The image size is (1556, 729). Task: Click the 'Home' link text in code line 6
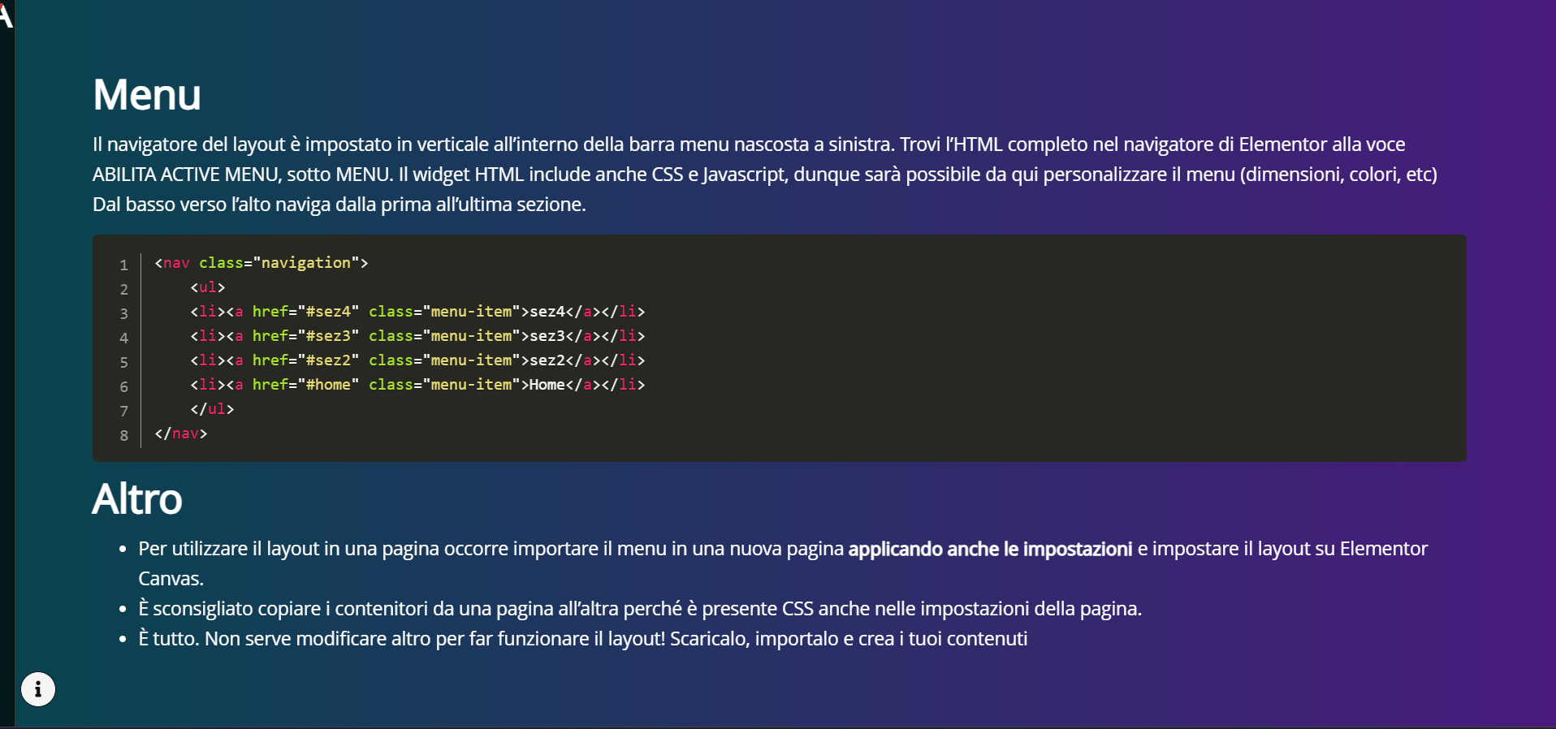coord(547,385)
